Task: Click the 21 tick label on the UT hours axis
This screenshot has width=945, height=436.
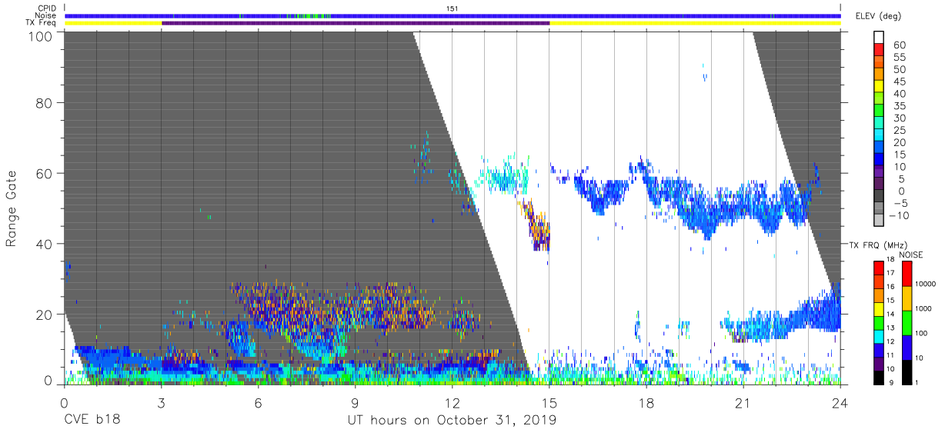Action: click(743, 401)
